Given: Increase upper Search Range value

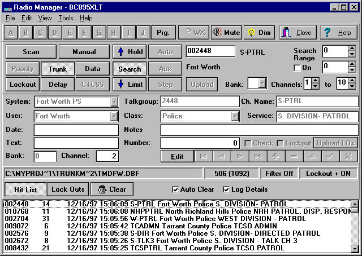Looking at the screenshot, I should click(352, 48).
